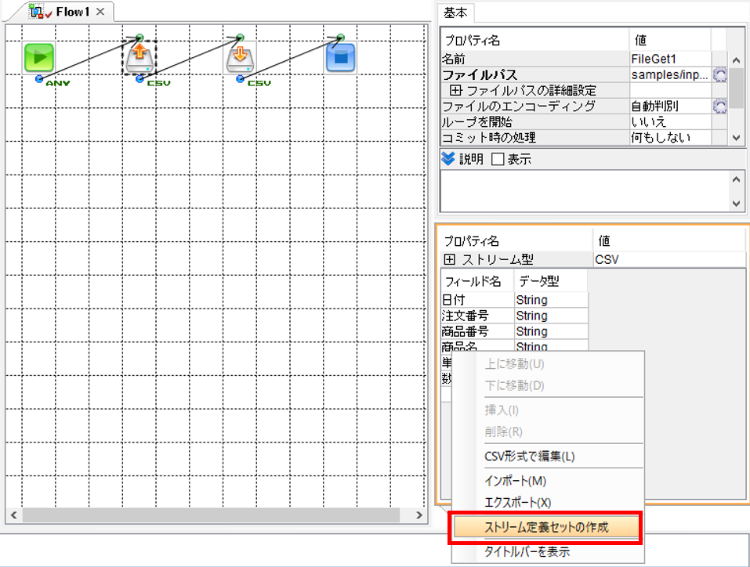Click the icon beside ファイルのエンコーディング value
This screenshot has width=750, height=567.
click(x=719, y=107)
